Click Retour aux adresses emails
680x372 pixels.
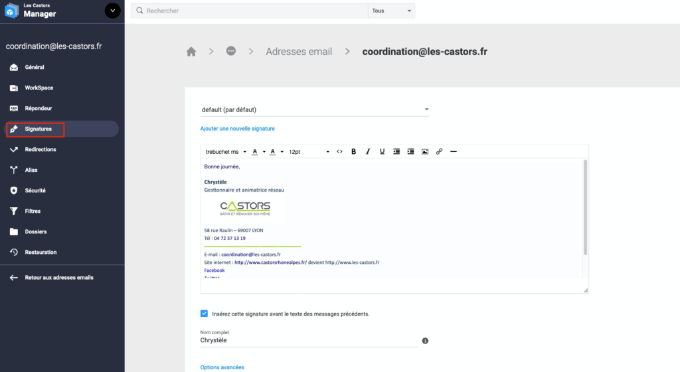pos(59,278)
